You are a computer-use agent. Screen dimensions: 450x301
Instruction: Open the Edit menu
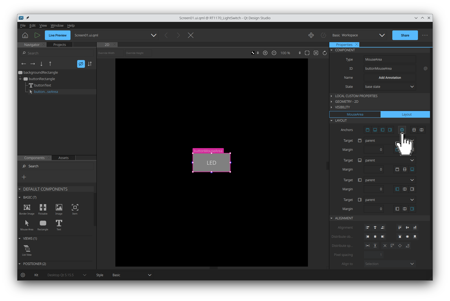coord(32,25)
